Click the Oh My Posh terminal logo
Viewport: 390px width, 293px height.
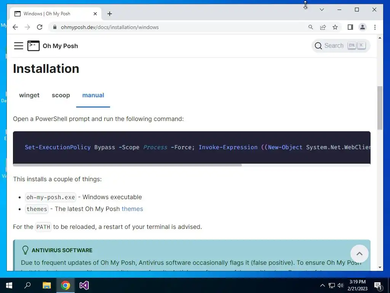[34, 46]
